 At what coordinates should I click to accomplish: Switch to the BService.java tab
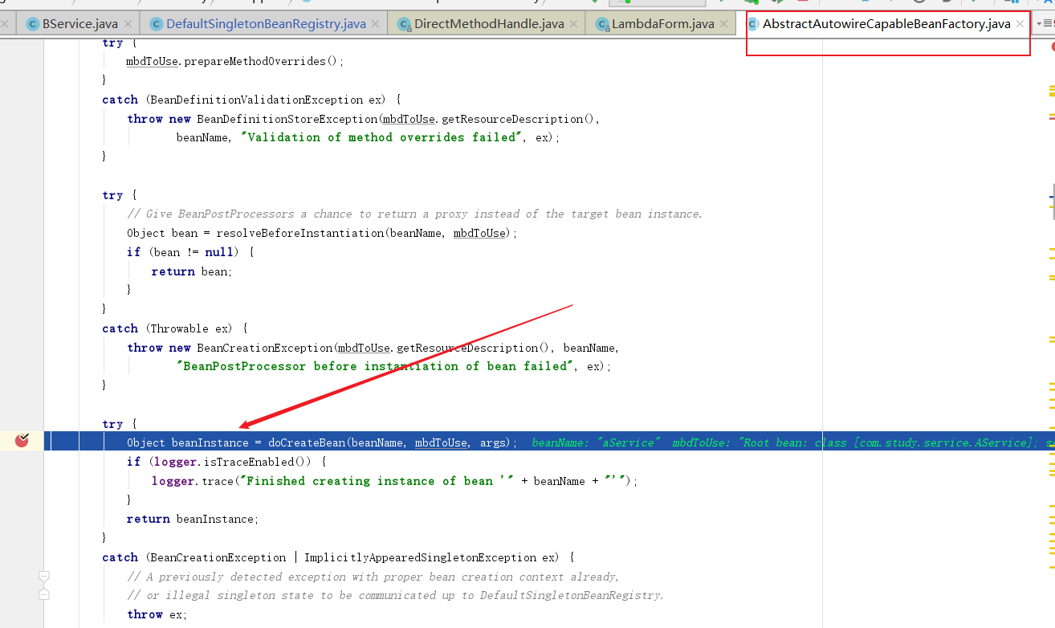pos(79,24)
